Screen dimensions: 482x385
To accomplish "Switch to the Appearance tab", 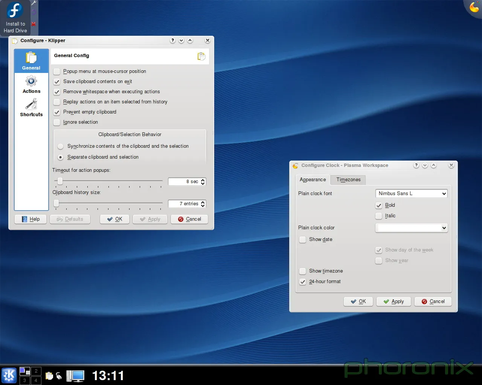I will tap(313, 180).
